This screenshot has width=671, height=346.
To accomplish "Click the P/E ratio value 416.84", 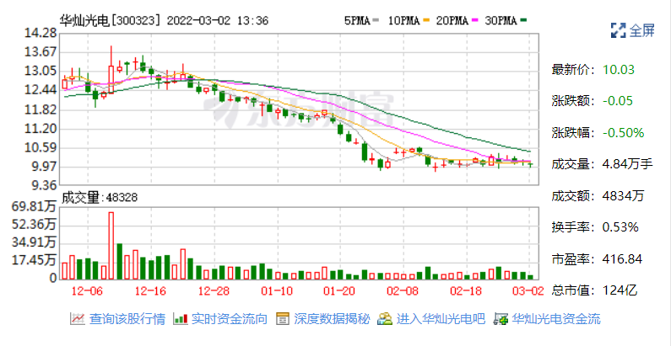I will [622, 259].
